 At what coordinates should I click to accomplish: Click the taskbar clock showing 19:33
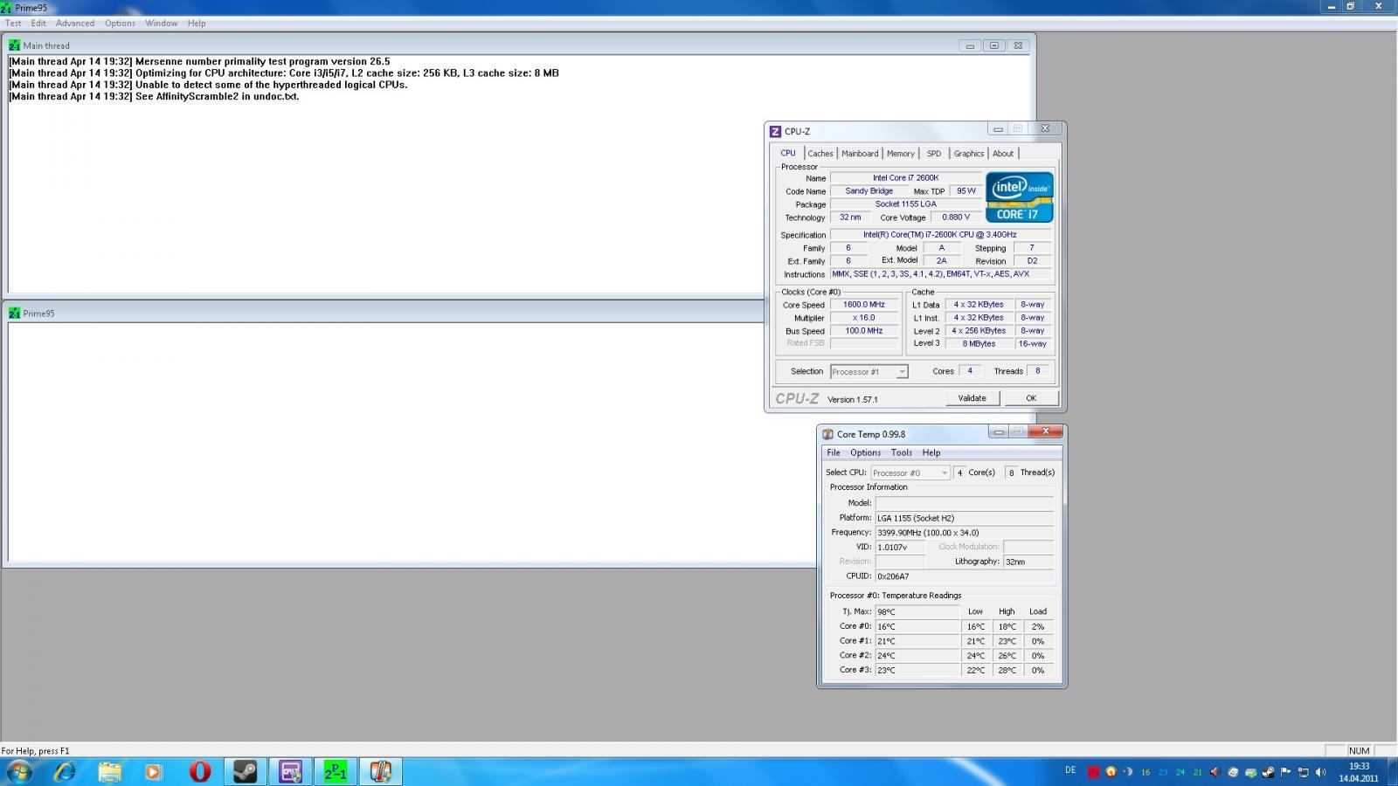(1359, 772)
